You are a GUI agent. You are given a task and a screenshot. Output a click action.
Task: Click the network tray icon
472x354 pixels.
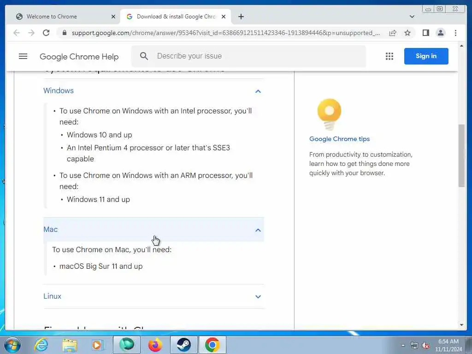(414, 346)
